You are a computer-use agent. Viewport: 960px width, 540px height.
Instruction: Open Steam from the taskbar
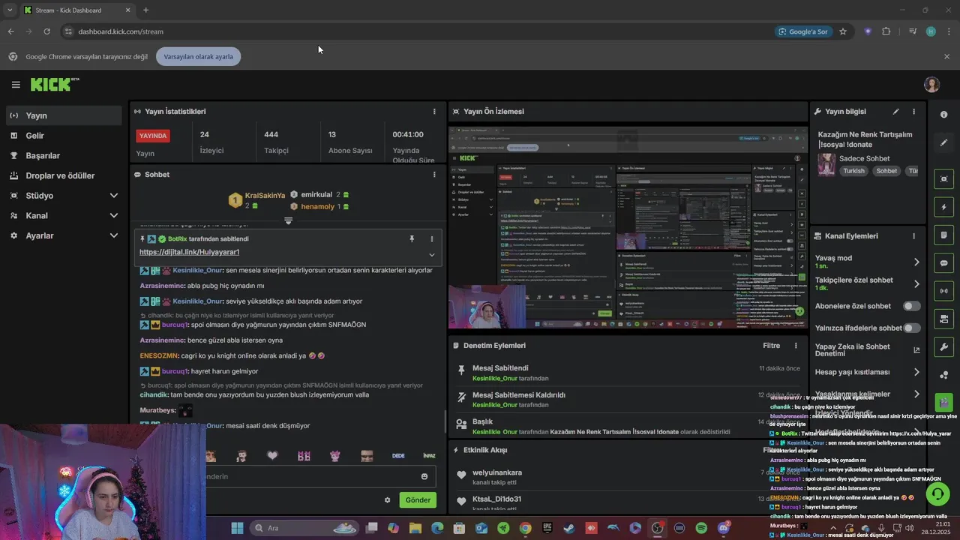point(569,528)
